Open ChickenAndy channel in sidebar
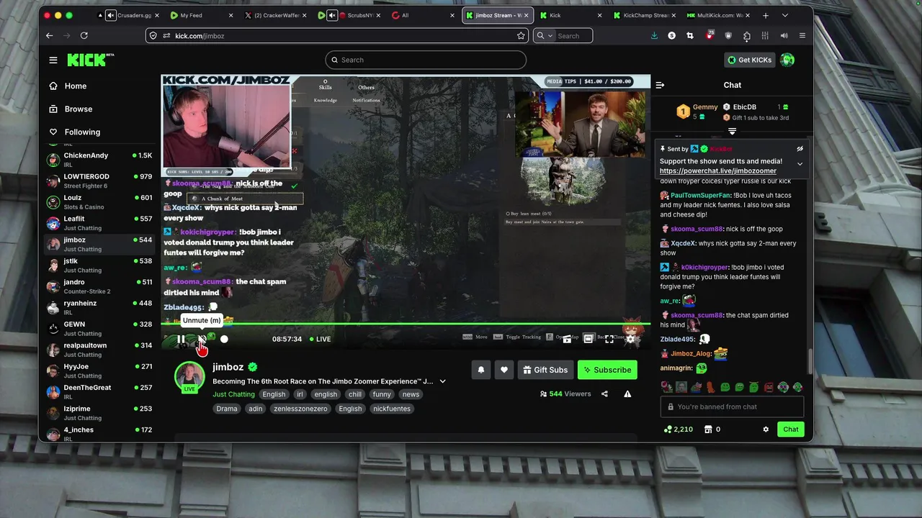Viewport: 922px width, 518px height. tap(99, 160)
